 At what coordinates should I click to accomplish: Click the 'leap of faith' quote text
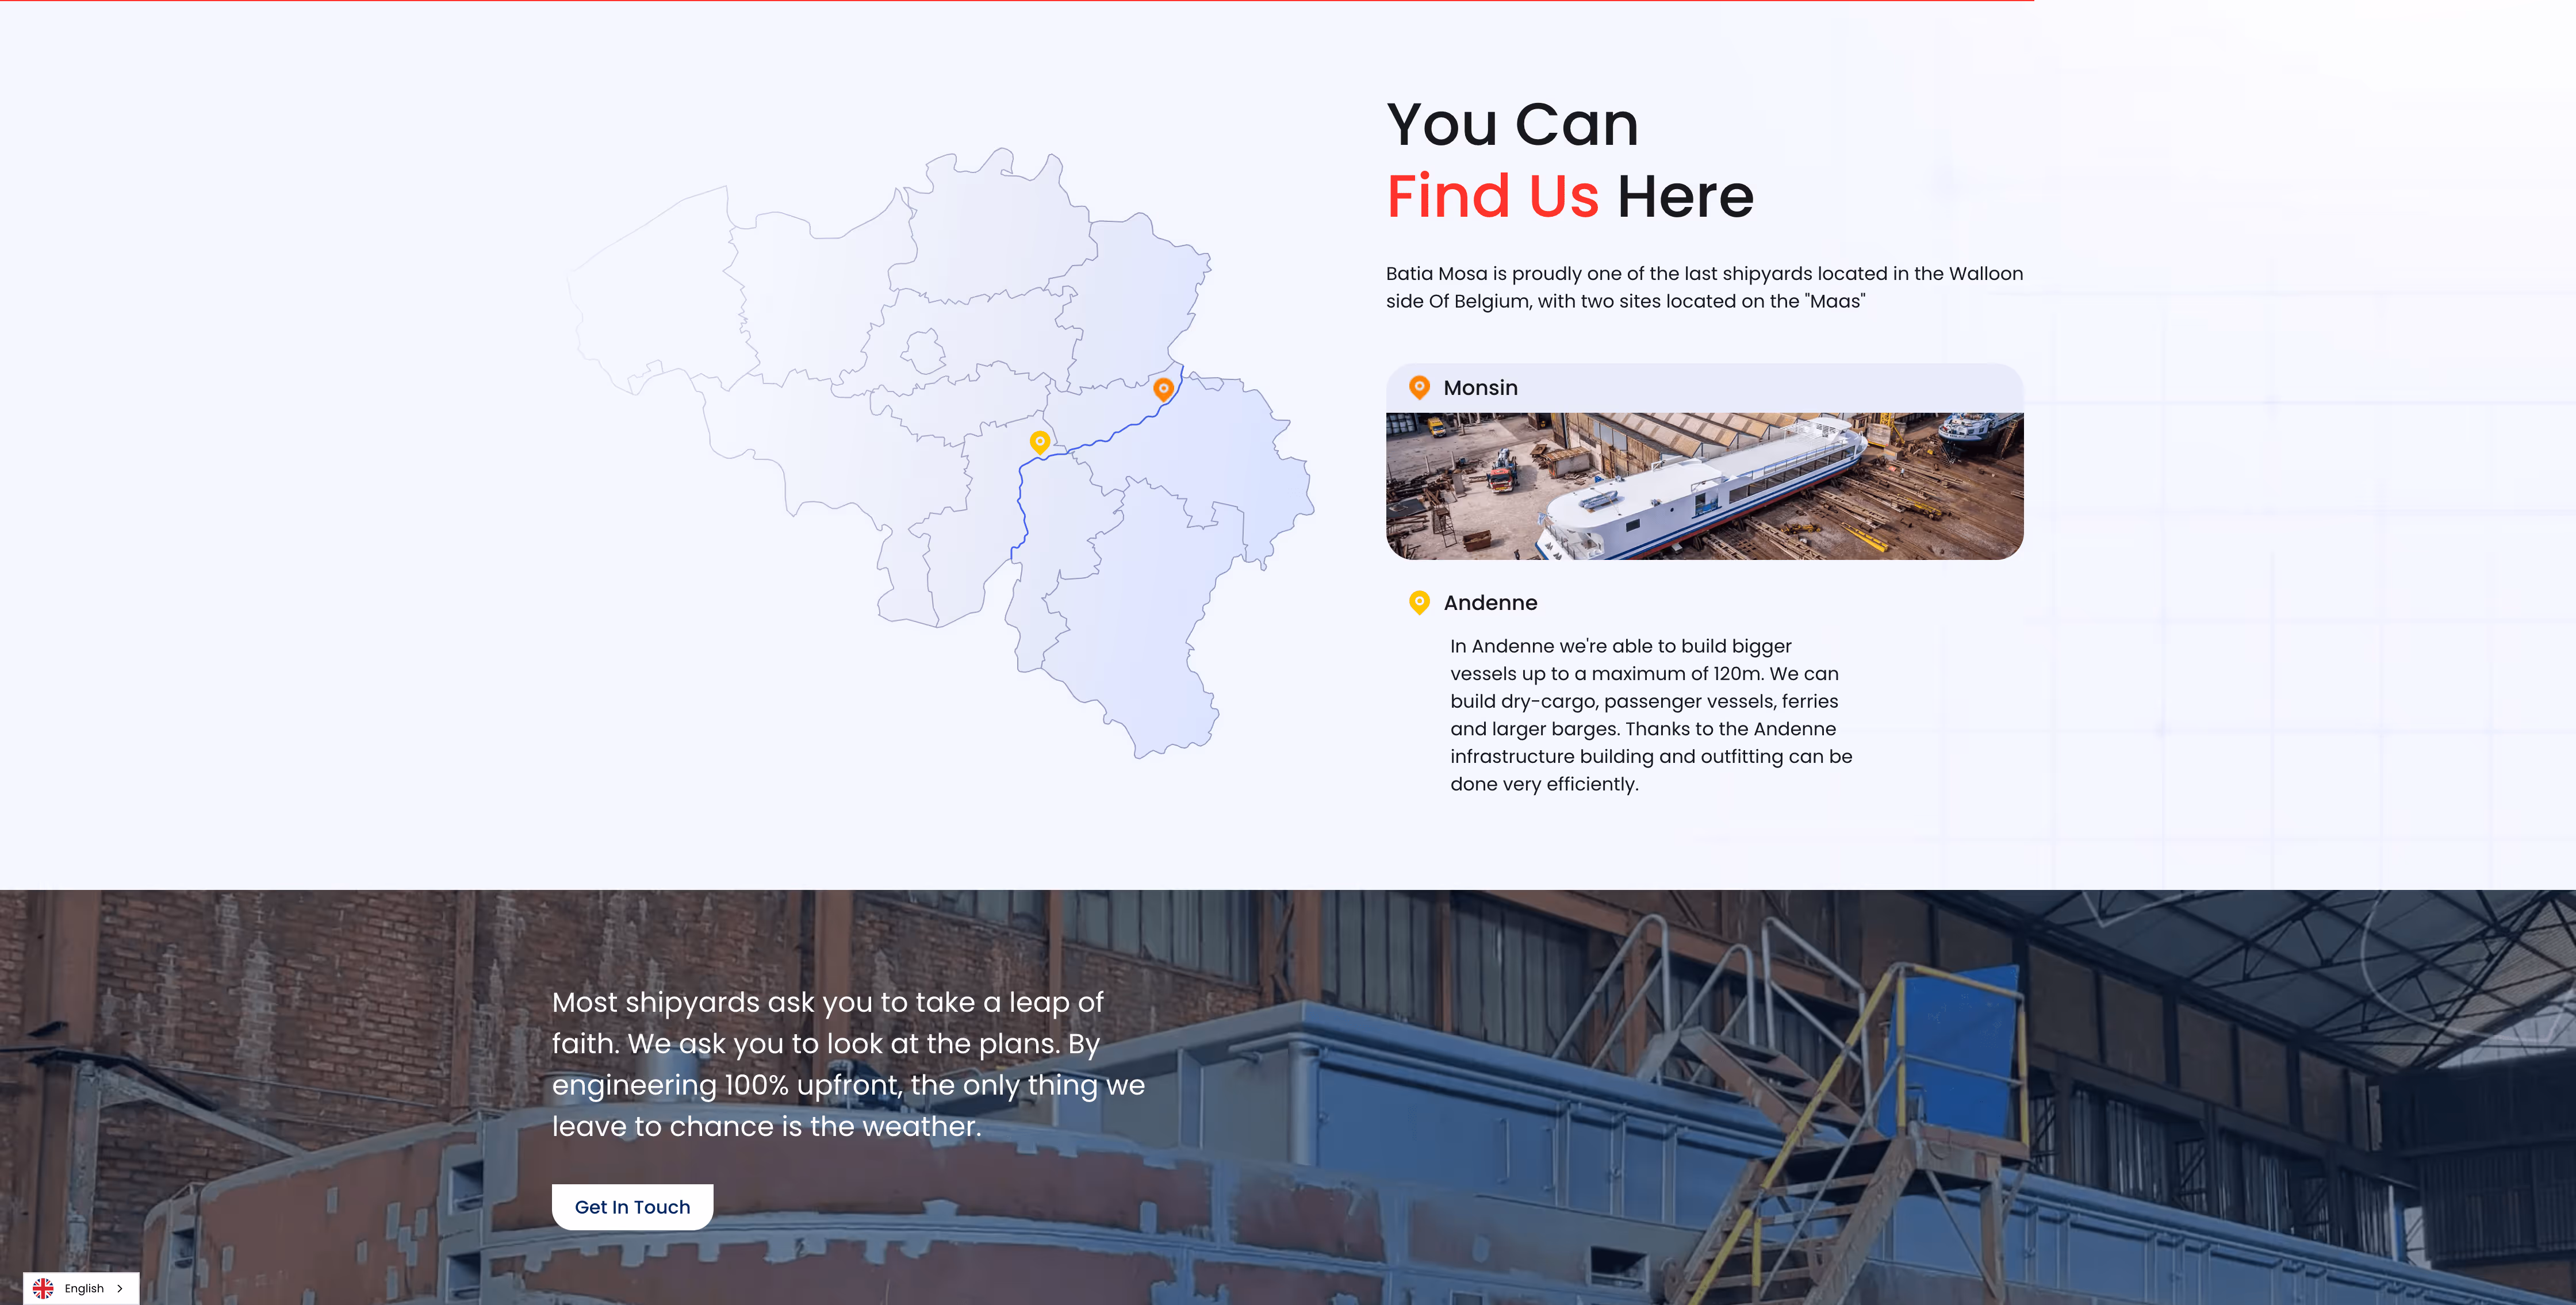[848, 1064]
